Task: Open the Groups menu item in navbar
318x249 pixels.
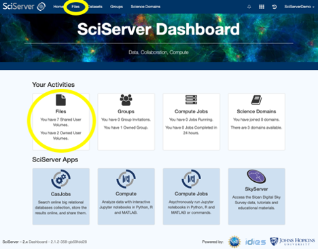Action: [116, 7]
